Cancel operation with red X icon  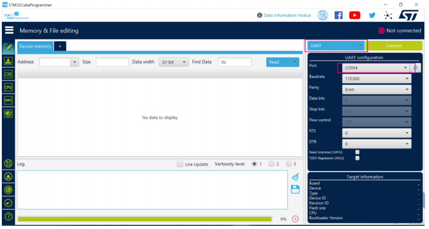[295, 219]
